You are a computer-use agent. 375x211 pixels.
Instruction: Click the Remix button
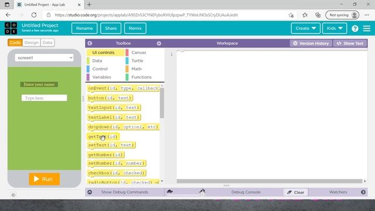point(135,28)
